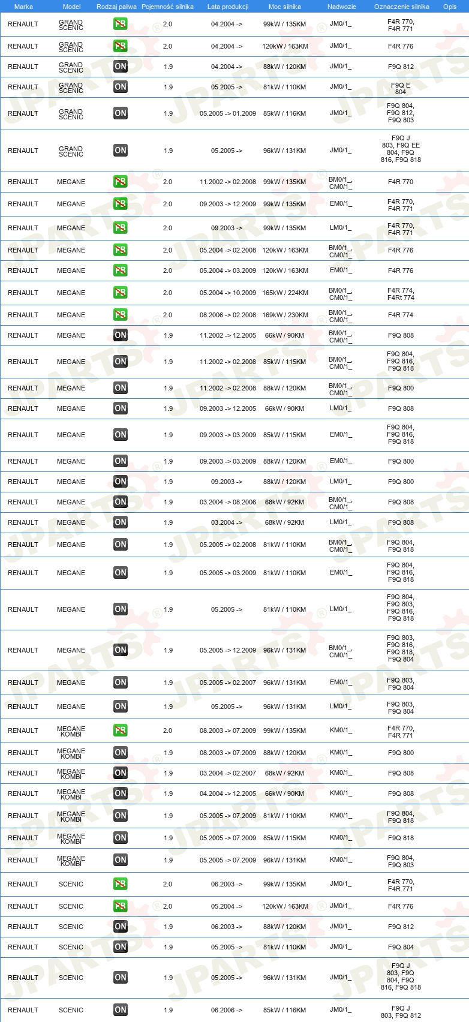Click the F9Q 812 engine code in the Grand Scenic 88kW row
Image resolution: width=469 pixels, height=1022 pixels.
[x=401, y=67]
